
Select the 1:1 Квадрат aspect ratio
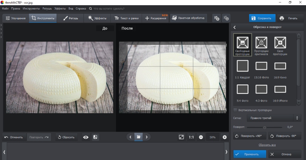pyautogui.click(x=243, y=66)
